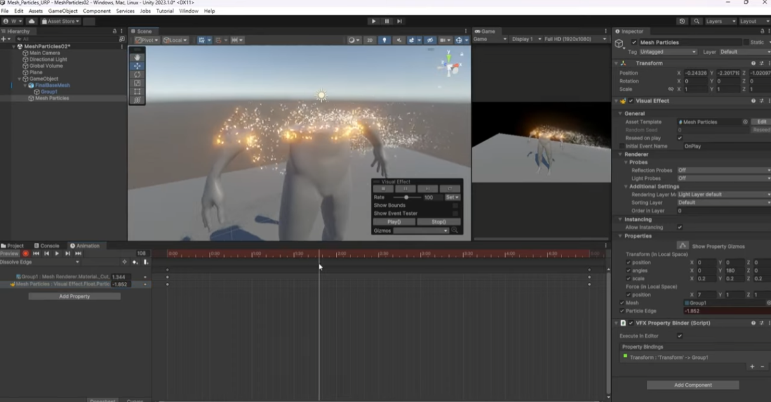Select the Rect transform tool in Scene toolbar
The width and height of the screenshot is (771, 402).
point(137,91)
